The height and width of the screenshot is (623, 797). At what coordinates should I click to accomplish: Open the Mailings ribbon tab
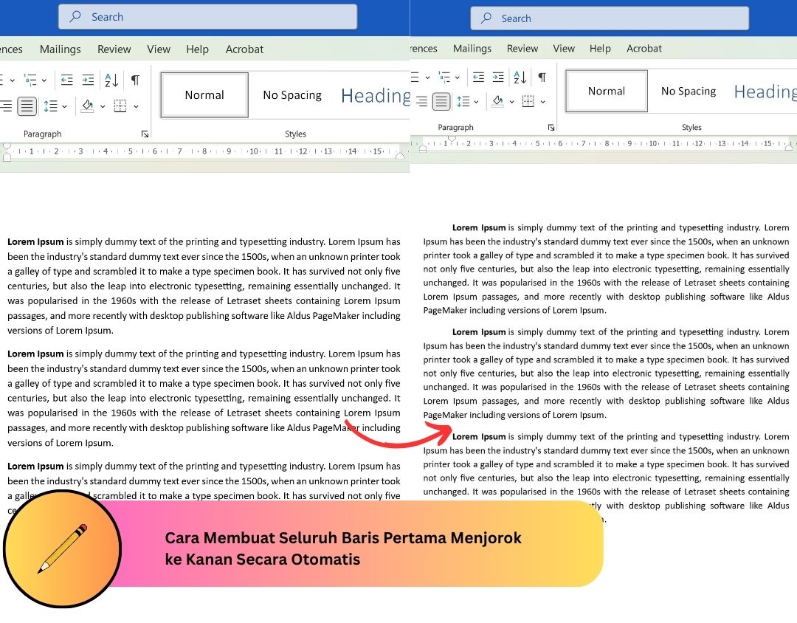60,49
